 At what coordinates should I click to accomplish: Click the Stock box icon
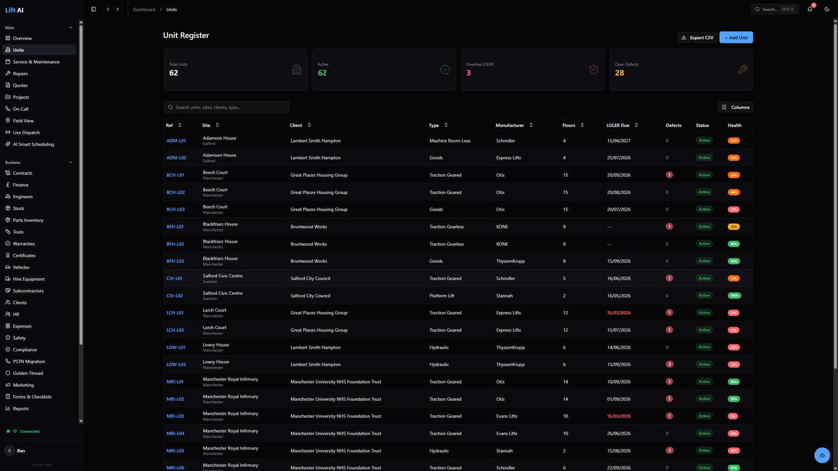(x=7, y=208)
